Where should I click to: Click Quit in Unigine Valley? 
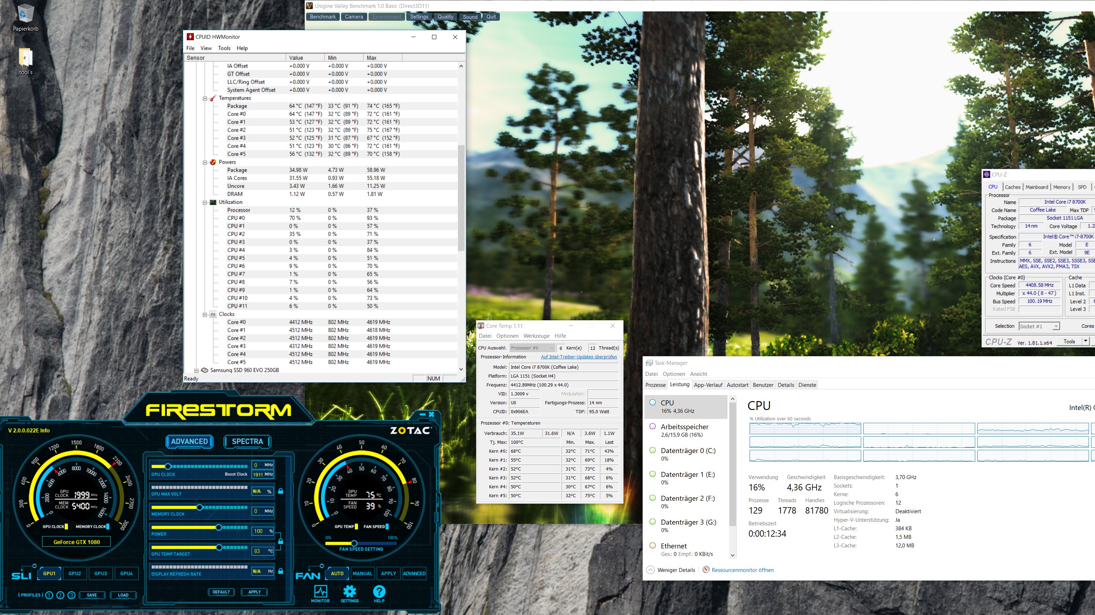(x=491, y=17)
